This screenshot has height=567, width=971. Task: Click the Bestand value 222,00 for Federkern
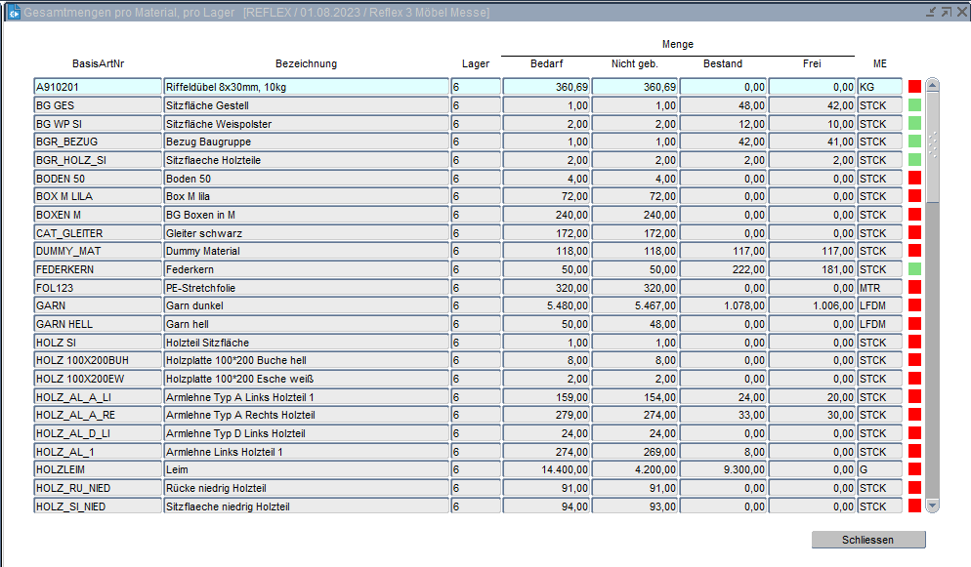723,269
